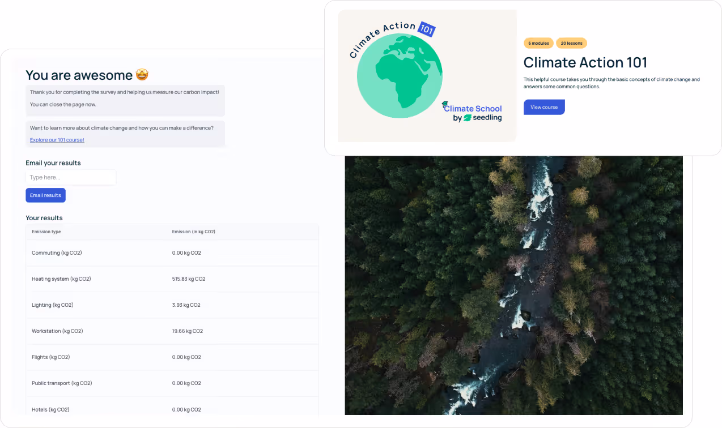The width and height of the screenshot is (722, 428).
Task: Select the Workstation (kg CO2) row label
Action: click(x=57, y=331)
